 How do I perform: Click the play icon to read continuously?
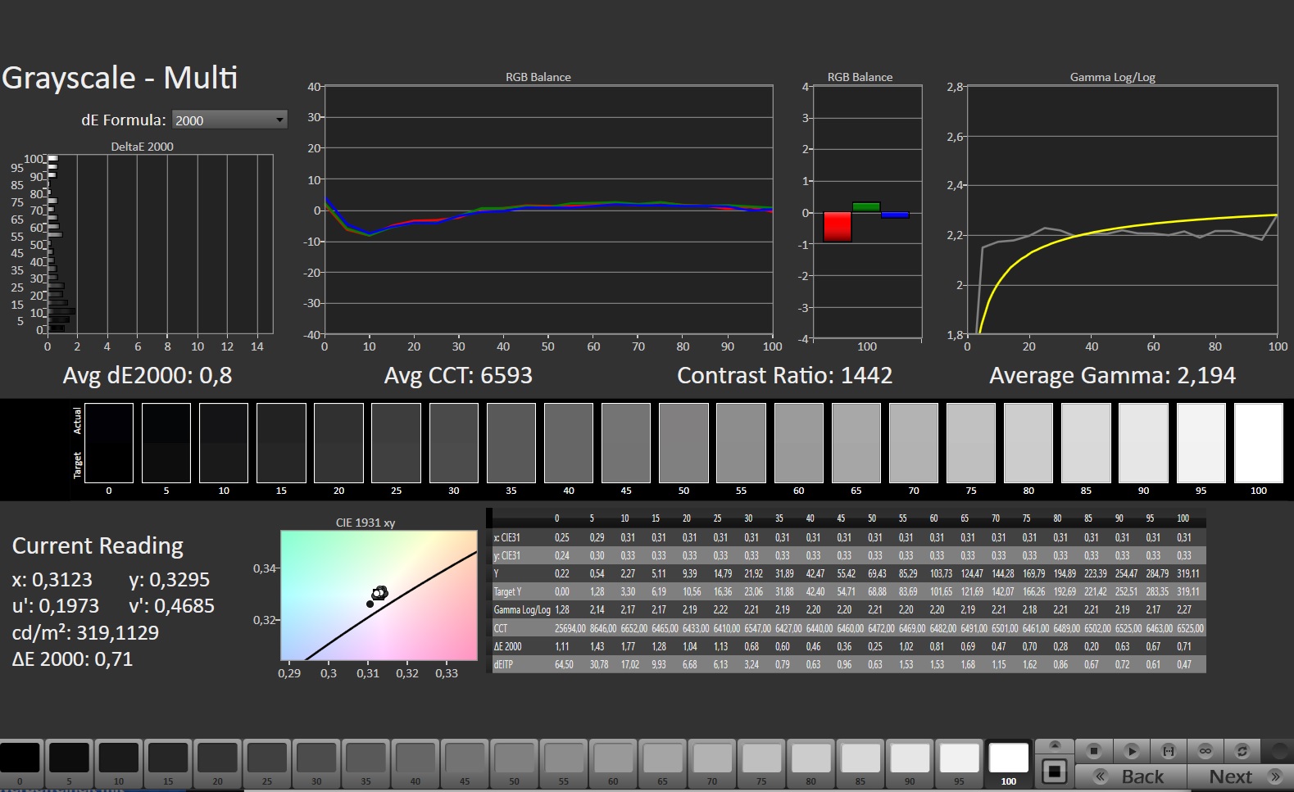coord(1131,750)
